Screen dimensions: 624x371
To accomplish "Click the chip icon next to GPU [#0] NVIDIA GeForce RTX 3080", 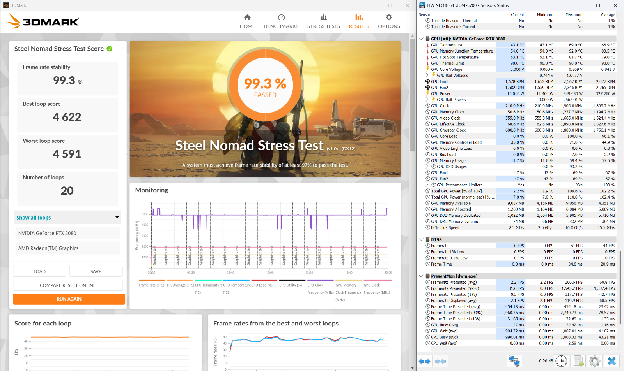I will pos(427,39).
